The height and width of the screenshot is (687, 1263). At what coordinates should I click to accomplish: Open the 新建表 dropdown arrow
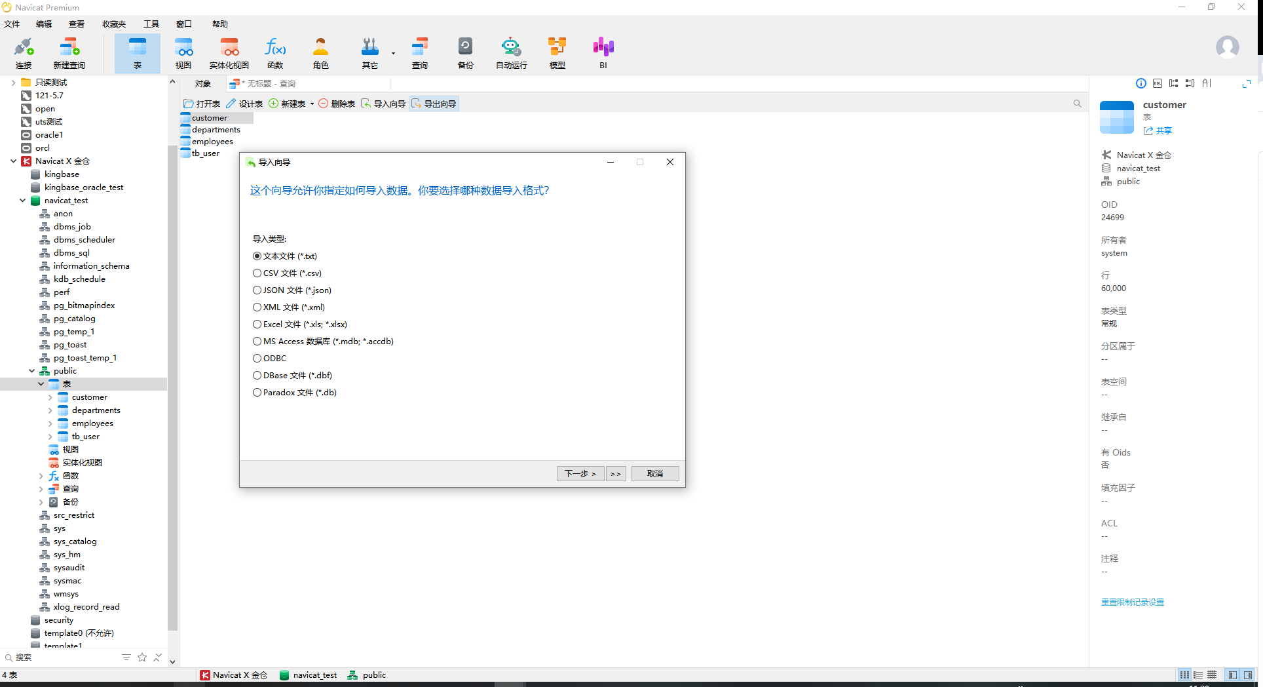[312, 104]
